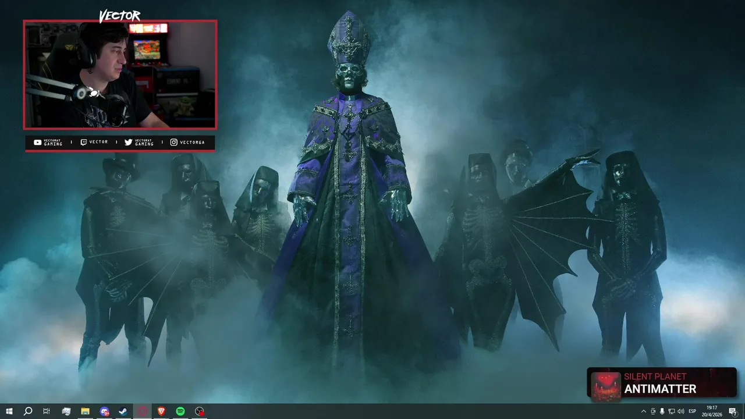Switch to the Opera GX taskbar app
Viewport: 745px width, 419px height.
(x=143, y=411)
